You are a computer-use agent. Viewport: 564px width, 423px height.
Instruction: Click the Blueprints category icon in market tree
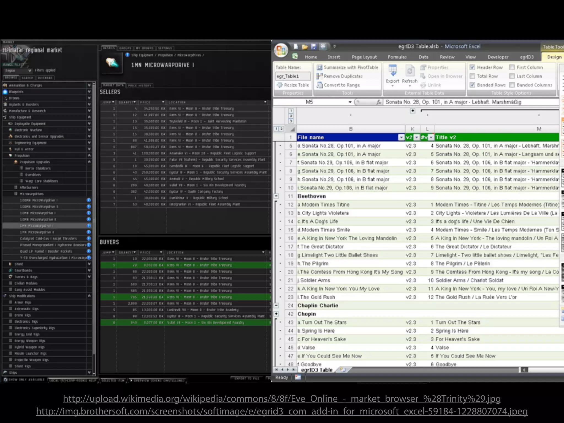coord(5,92)
